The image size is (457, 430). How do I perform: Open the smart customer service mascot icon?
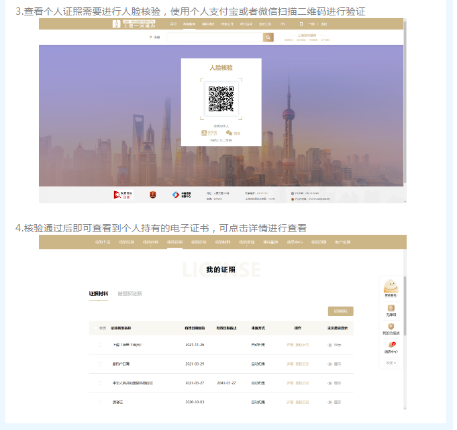(391, 286)
